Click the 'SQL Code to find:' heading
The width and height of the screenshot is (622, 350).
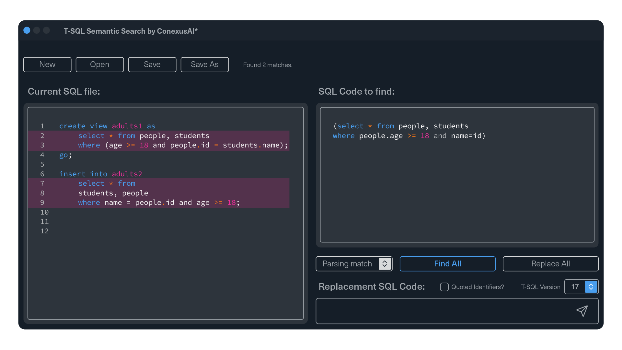point(356,91)
